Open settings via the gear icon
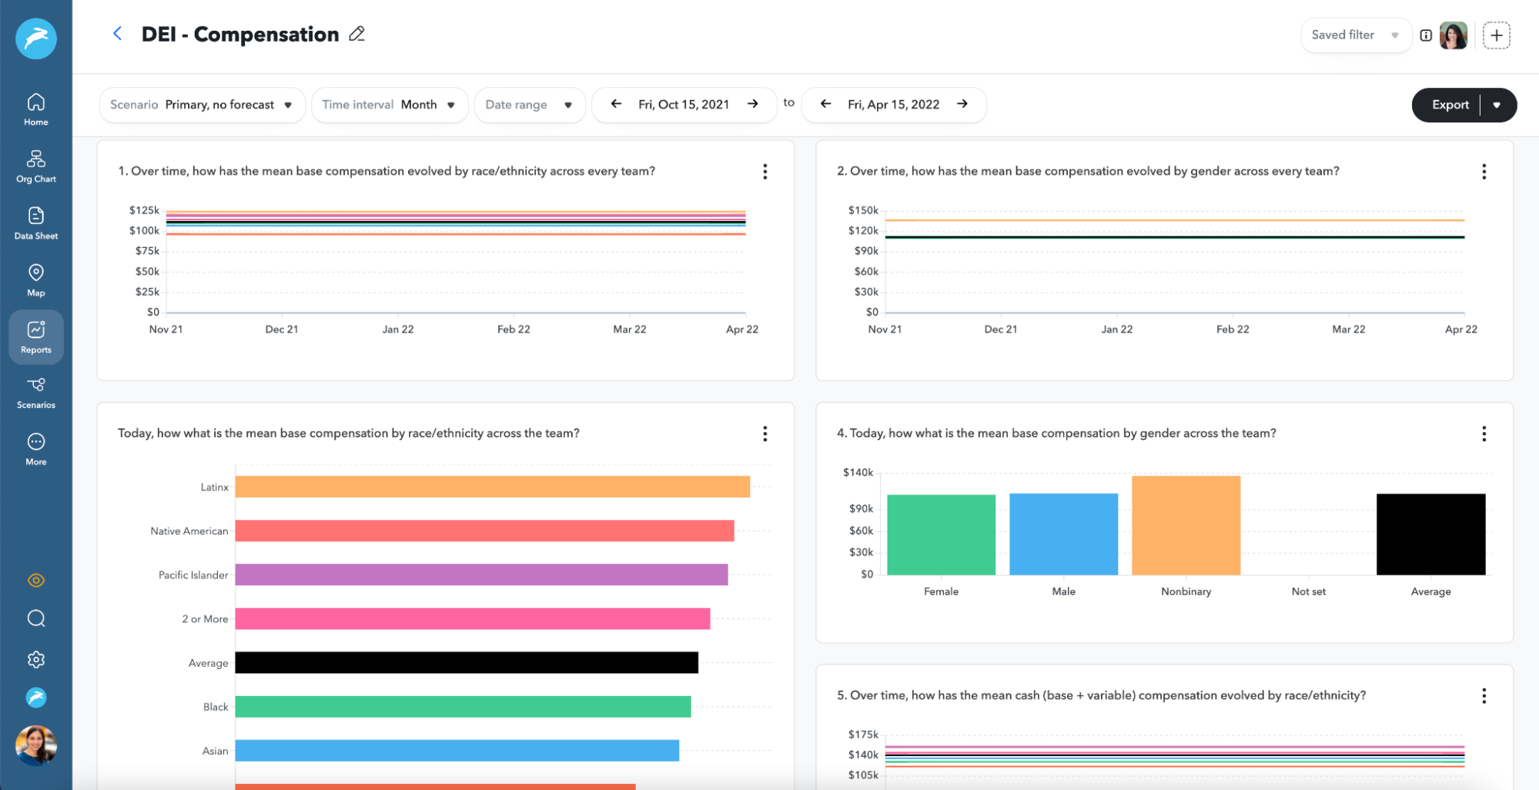This screenshot has height=790, width=1539. click(35, 659)
